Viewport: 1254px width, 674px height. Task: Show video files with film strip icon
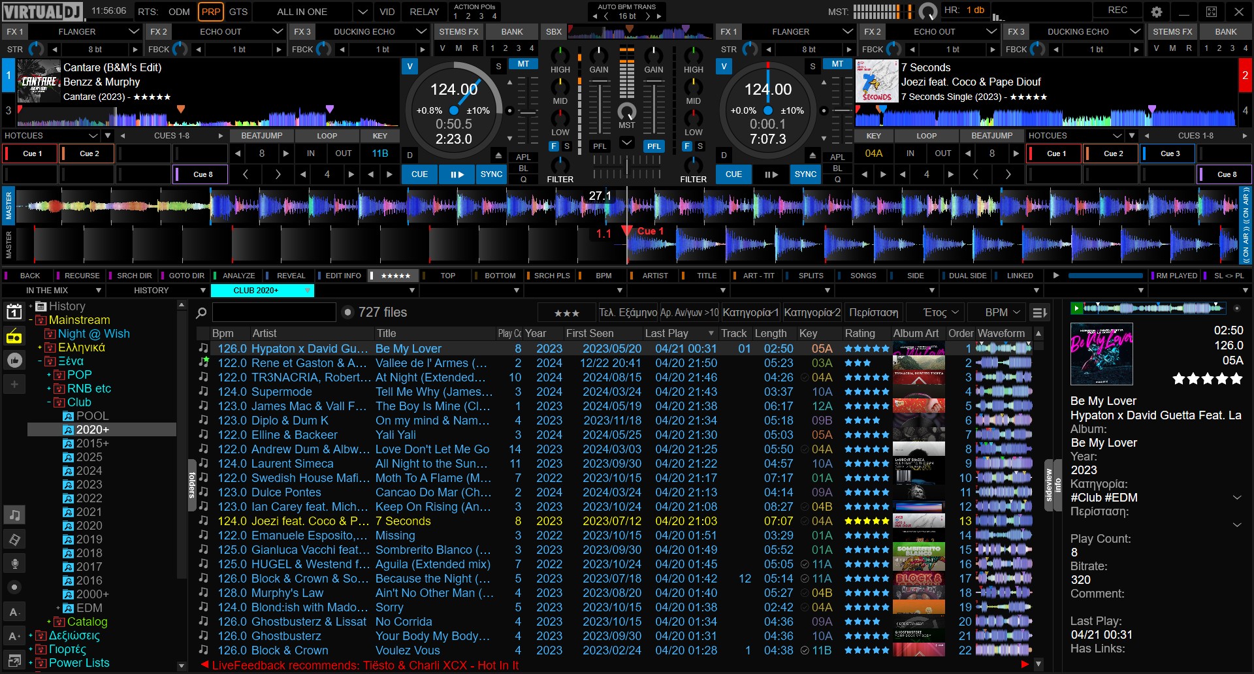click(14, 539)
